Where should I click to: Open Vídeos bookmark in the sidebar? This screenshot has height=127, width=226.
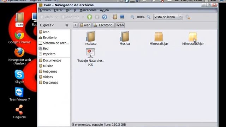(54, 77)
